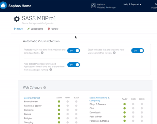The width and height of the screenshot is (157, 124).
Task: Click the gear icon beside SASS MBPro1
Action: tap(17, 19)
